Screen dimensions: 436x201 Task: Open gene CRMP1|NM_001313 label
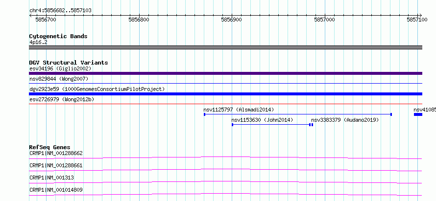tap(51, 178)
